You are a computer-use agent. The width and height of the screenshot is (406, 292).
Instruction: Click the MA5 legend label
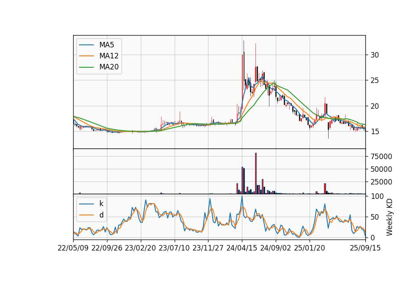coord(107,45)
